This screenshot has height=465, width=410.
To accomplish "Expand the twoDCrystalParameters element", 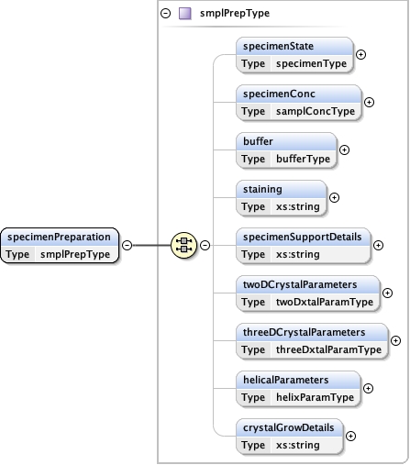I will [387, 293].
